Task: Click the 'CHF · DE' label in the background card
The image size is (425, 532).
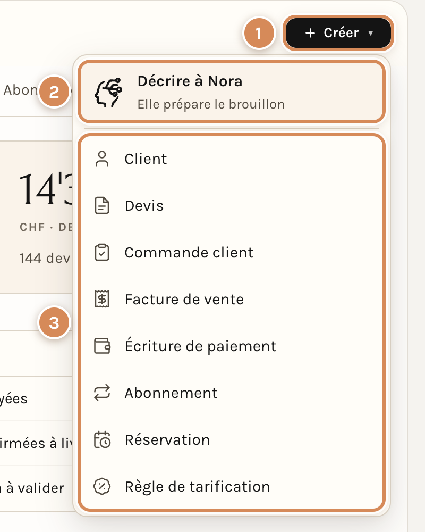Action: coord(46,227)
